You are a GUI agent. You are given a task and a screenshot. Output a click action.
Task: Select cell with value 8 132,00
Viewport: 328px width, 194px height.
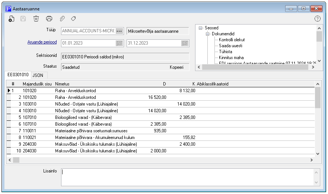187,91
